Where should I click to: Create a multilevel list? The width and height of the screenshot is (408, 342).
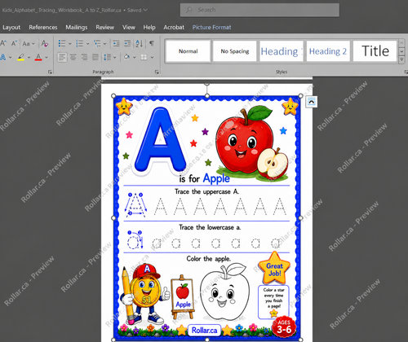tap(97, 43)
